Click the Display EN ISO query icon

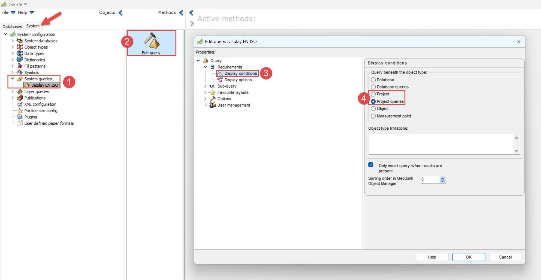pyautogui.click(x=27, y=85)
